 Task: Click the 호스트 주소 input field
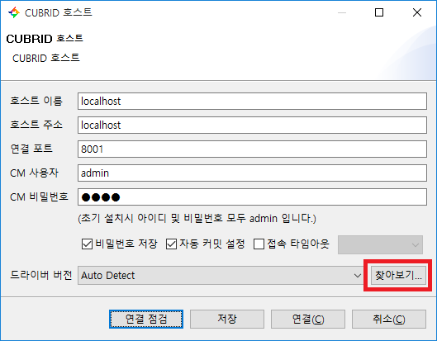coord(252,126)
